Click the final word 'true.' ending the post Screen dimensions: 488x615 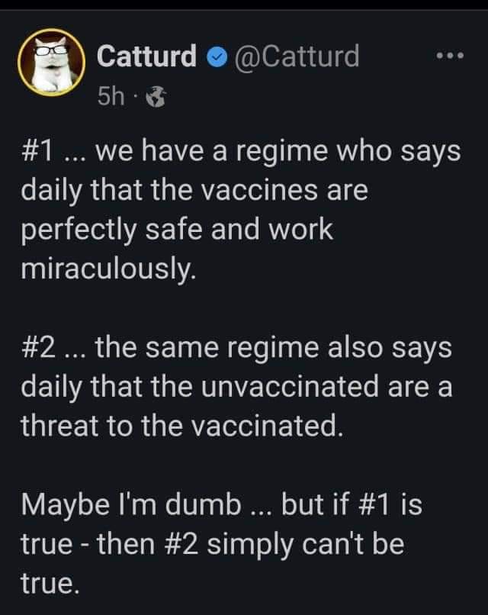(x=50, y=584)
